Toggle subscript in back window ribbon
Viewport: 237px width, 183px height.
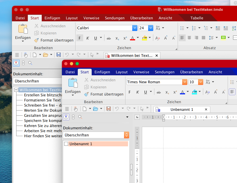tap(117, 38)
